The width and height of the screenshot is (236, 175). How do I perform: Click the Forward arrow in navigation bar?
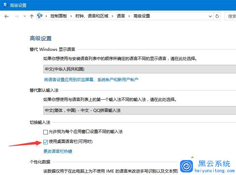[16, 16]
